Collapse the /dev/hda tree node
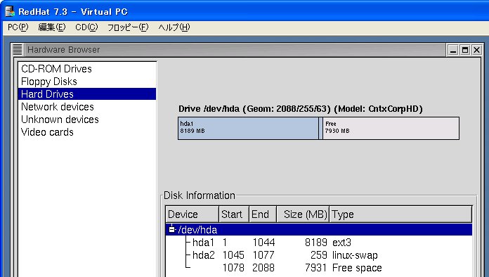The width and height of the screenshot is (489, 277). pos(171,230)
